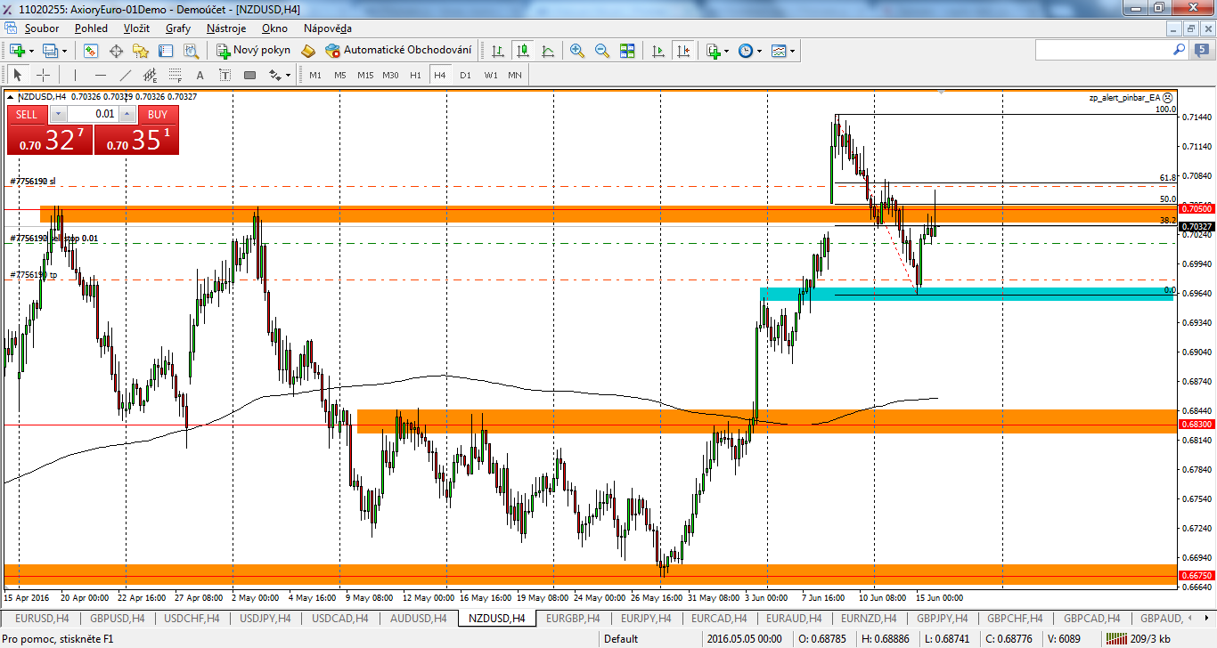Increase the trade volume with up arrow

(127, 114)
